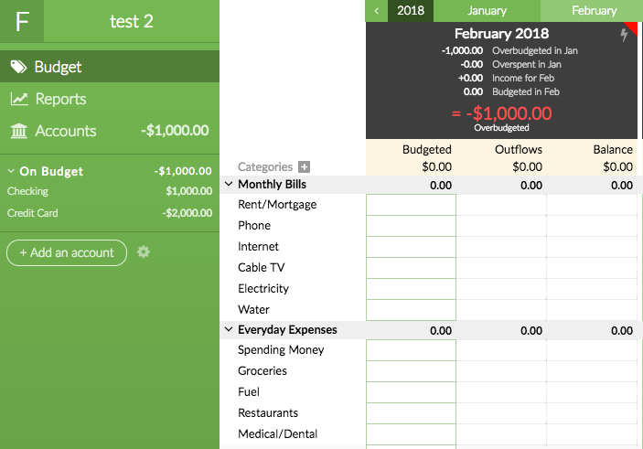Image resolution: width=643 pixels, height=449 pixels.
Task: Collapse Monthly Bills category group
Action: coord(229,184)
